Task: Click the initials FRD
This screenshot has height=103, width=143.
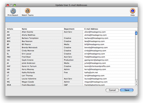Action: [x=9, y=57]
